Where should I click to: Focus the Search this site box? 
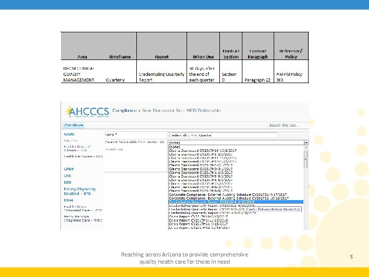point(288,125)
